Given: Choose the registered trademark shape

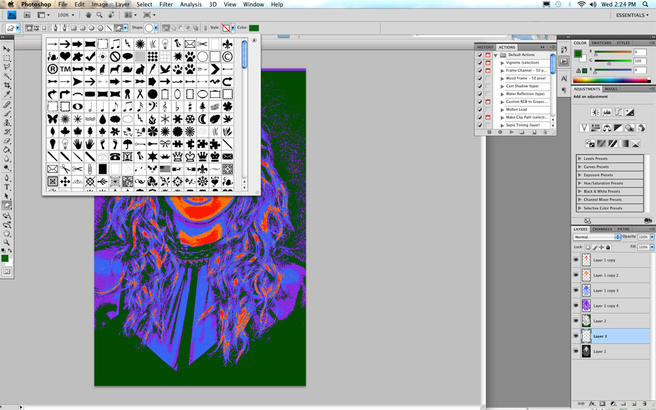Looking at the screenshot, I should point(52,69).
